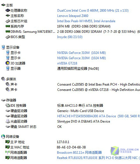Open the nVIDIA GT218 link
Screen dimensions: 140x164
(67, 63)
